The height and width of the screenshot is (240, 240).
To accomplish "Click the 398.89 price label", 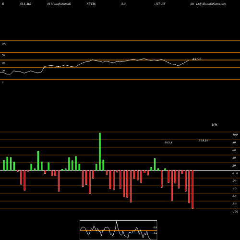I will click(204, 140).
